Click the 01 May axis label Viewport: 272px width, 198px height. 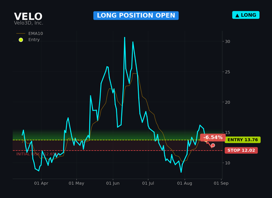(x=76, y=183)
